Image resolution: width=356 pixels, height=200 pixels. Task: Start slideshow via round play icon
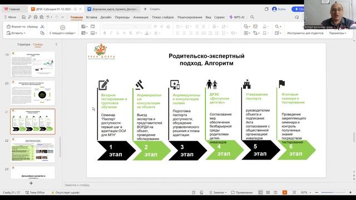click(x=62, y=27)
